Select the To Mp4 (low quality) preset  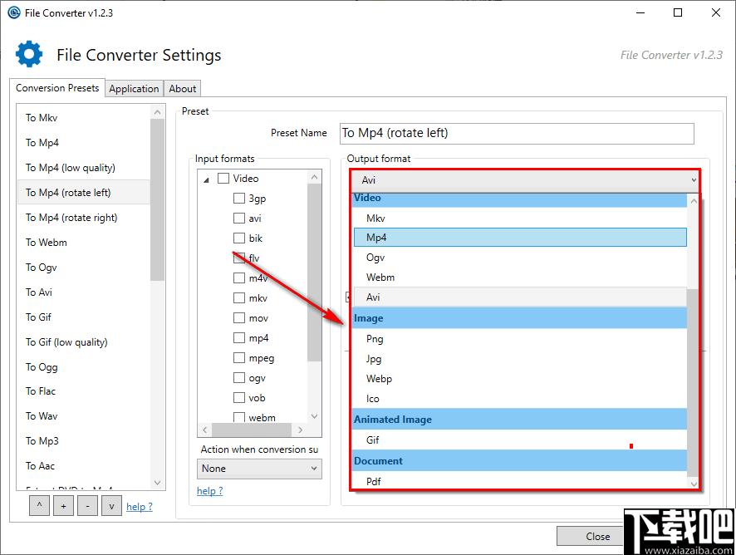click(84, 168)
